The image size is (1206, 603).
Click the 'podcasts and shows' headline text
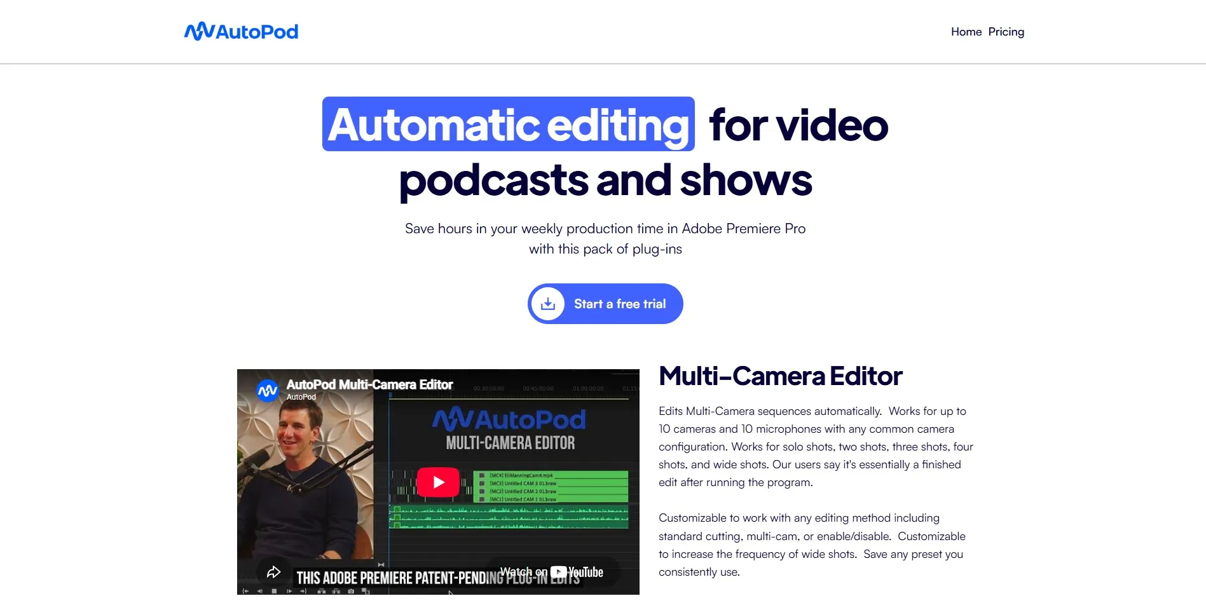point(605,180)
